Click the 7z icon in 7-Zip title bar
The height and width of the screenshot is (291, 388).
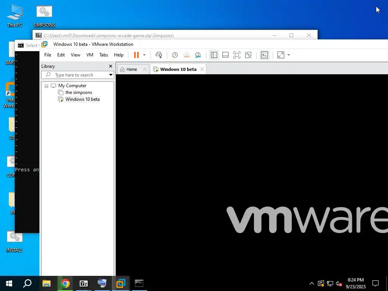39,35
